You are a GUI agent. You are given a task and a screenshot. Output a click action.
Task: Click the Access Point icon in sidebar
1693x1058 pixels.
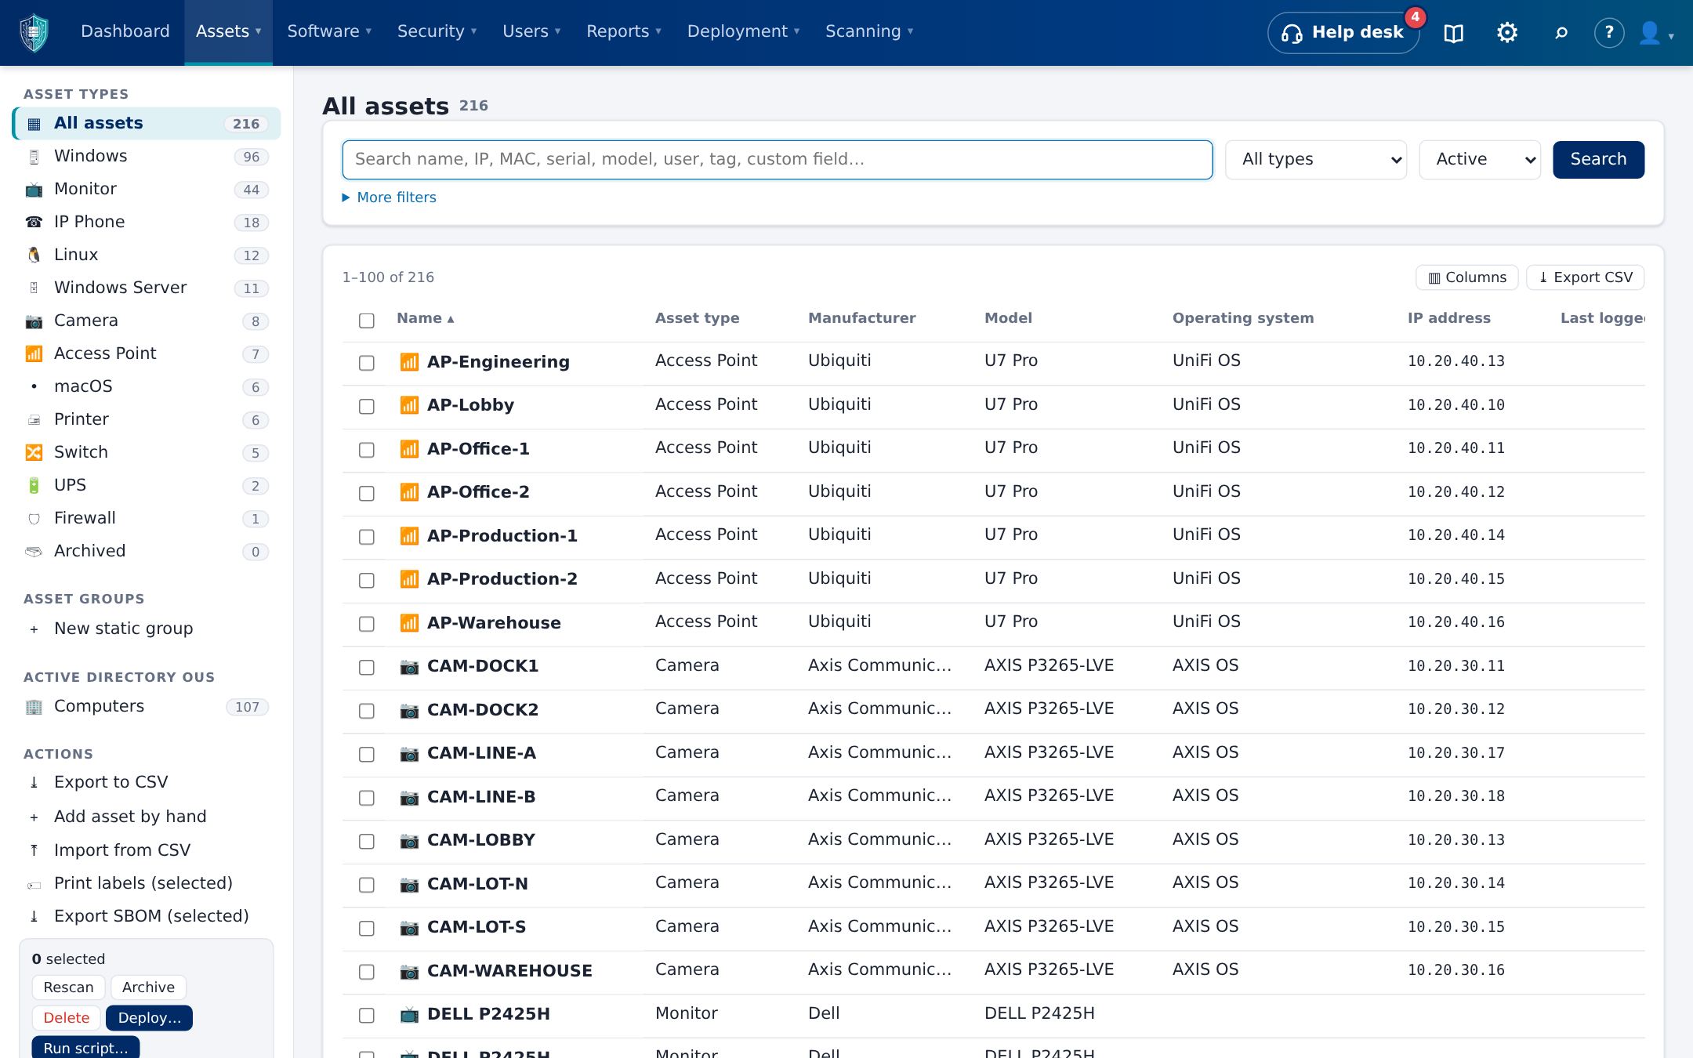[x=34, y=354]
